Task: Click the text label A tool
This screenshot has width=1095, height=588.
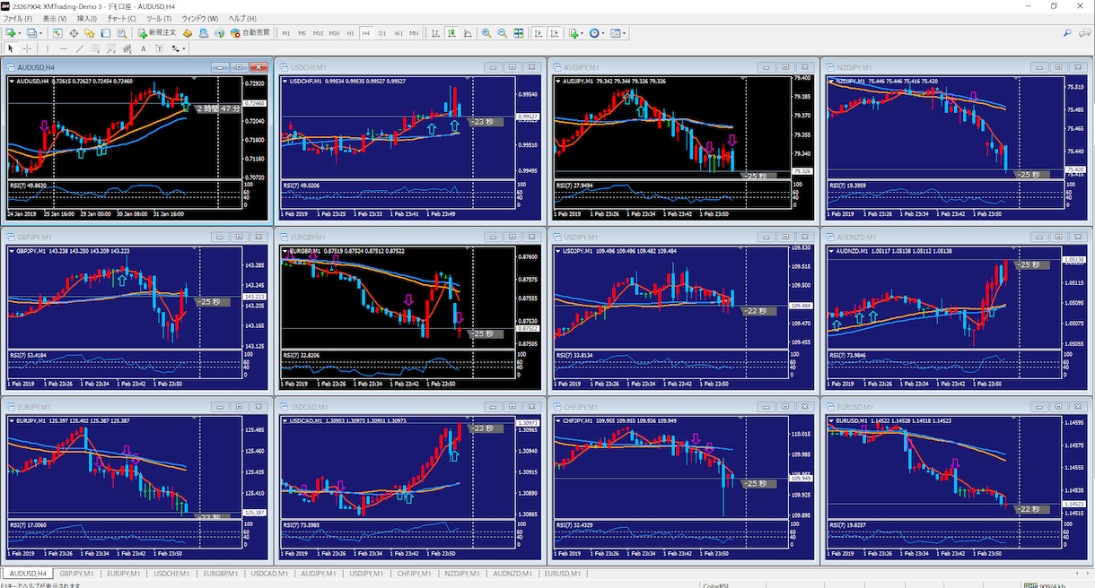Action: point(144,48)
